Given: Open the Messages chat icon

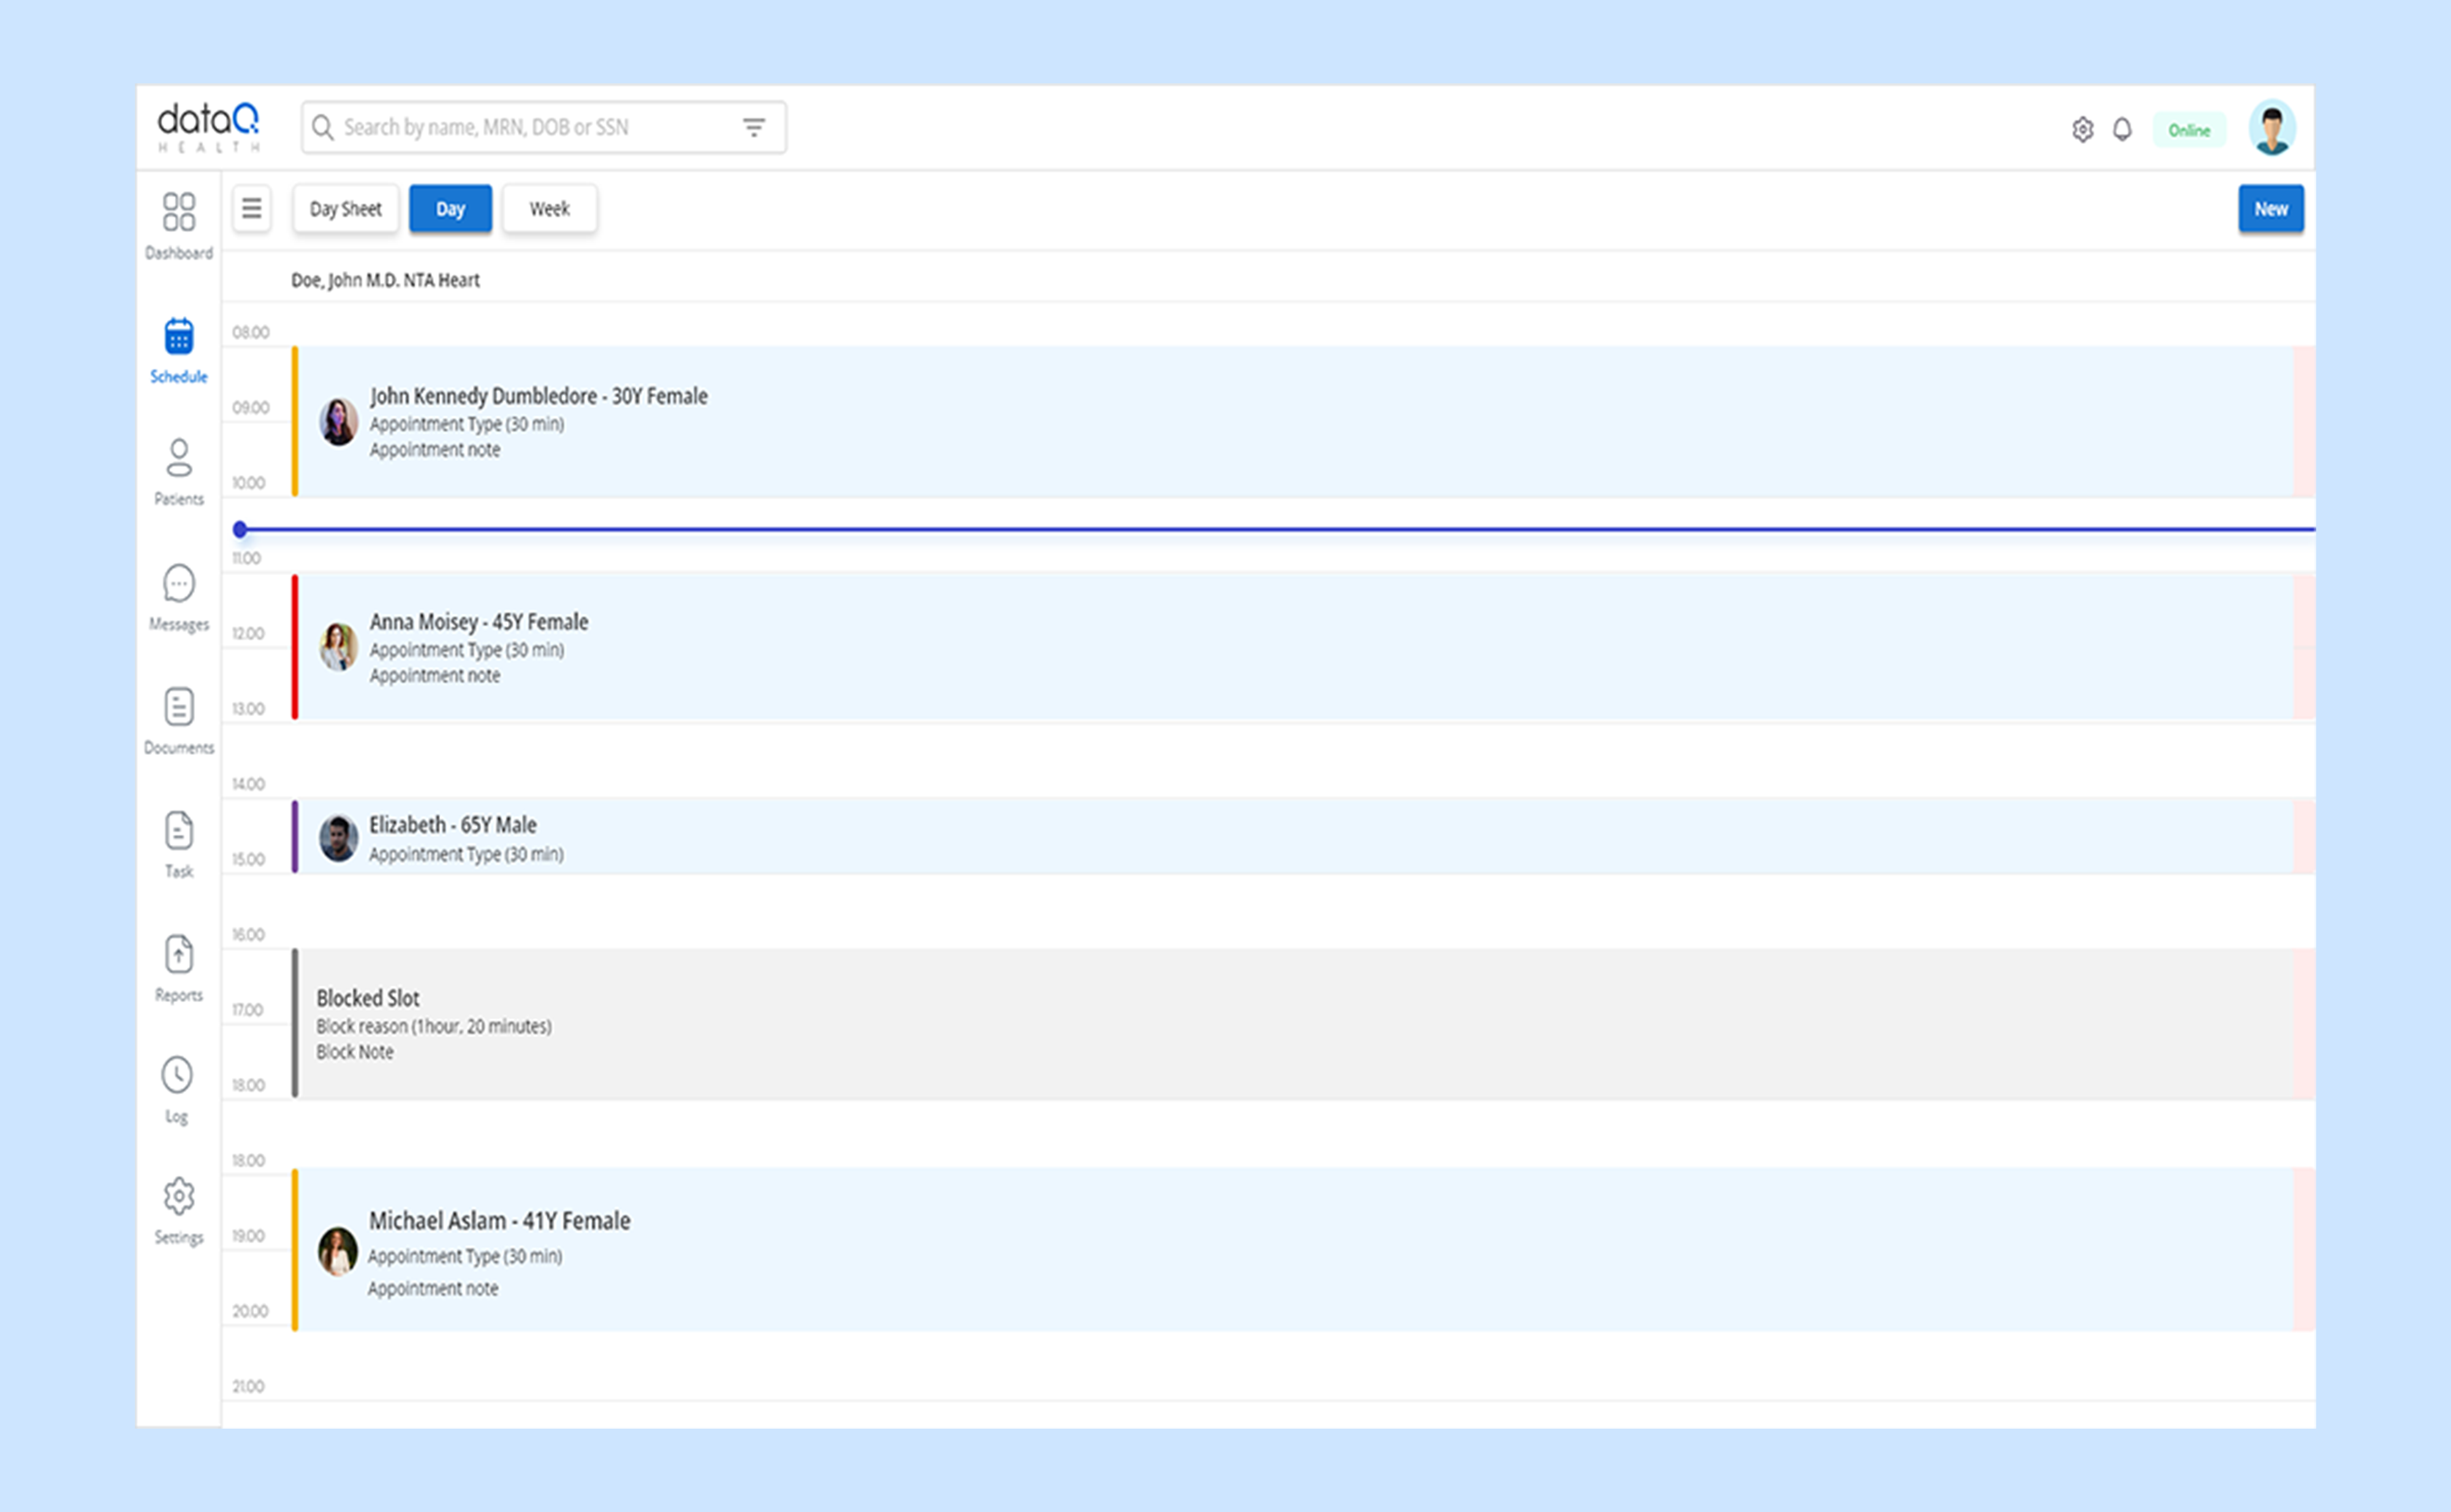Looking at the screenshot, I should [179, 583].
